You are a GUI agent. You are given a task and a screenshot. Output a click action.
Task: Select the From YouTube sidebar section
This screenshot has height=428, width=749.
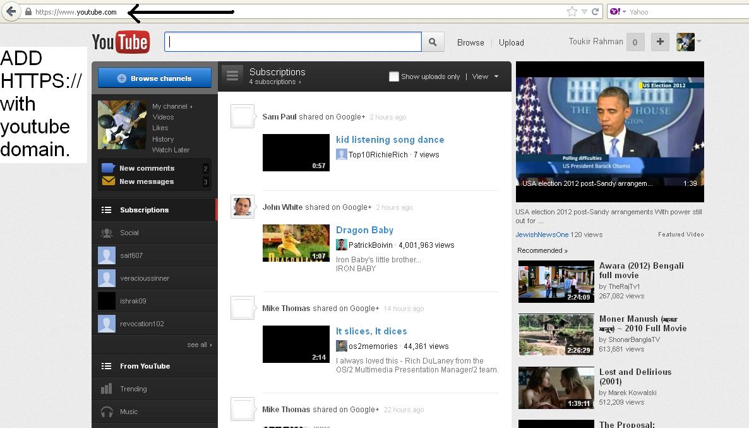pos(154,366)
